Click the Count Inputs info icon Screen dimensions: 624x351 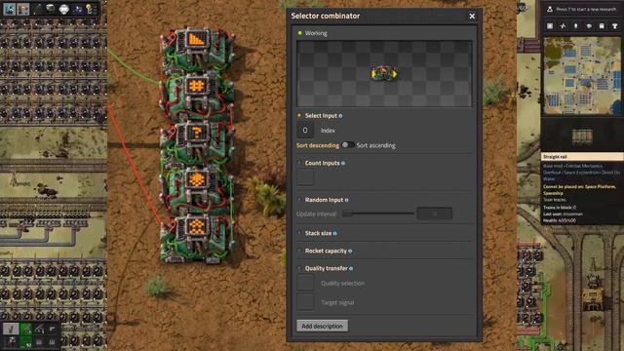[x=343, y=163]
